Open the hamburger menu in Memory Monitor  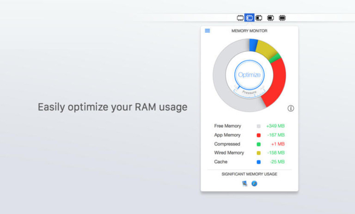pyautogui.click(x=208, y=31)
